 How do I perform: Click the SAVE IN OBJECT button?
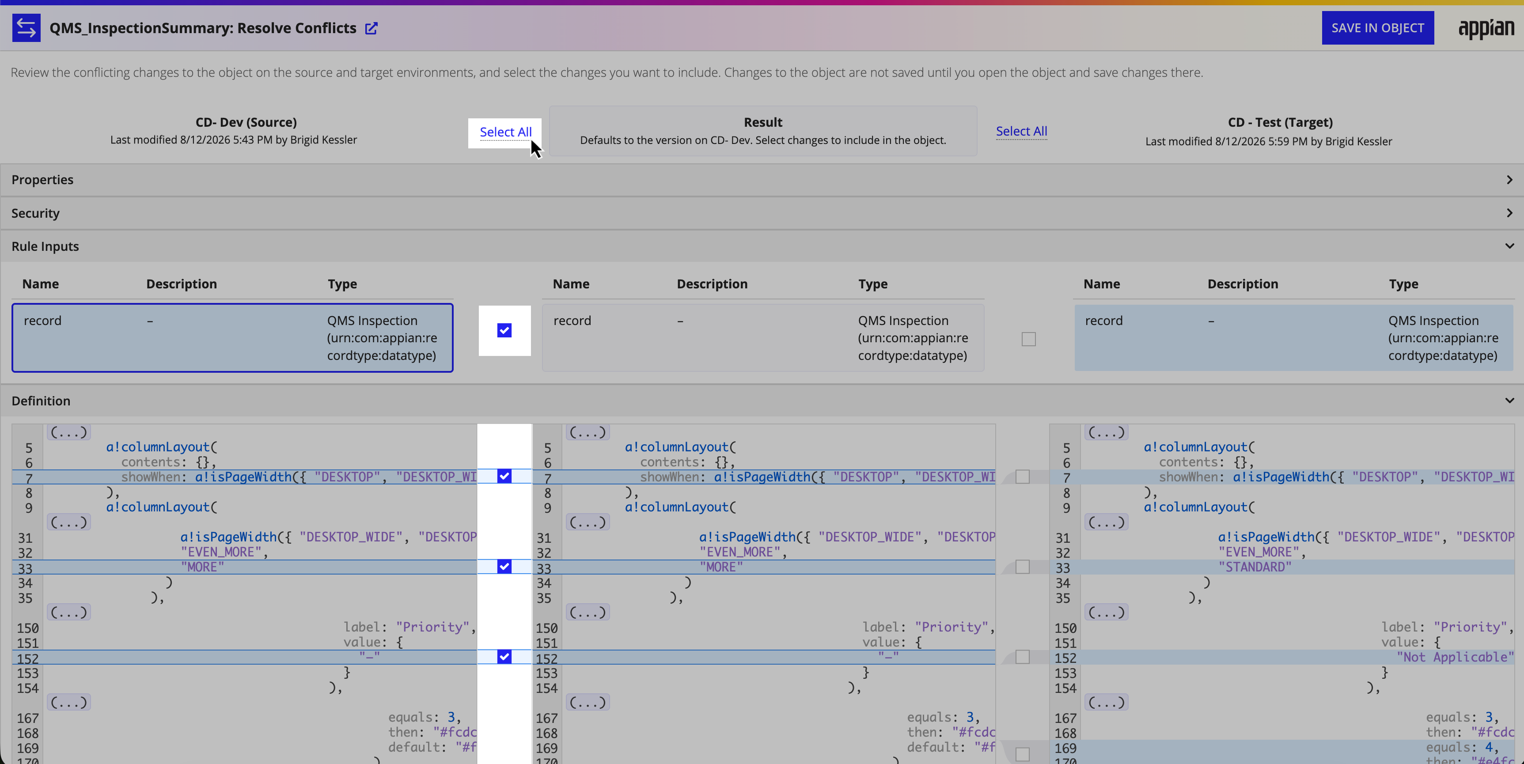tap(1377, 28)
